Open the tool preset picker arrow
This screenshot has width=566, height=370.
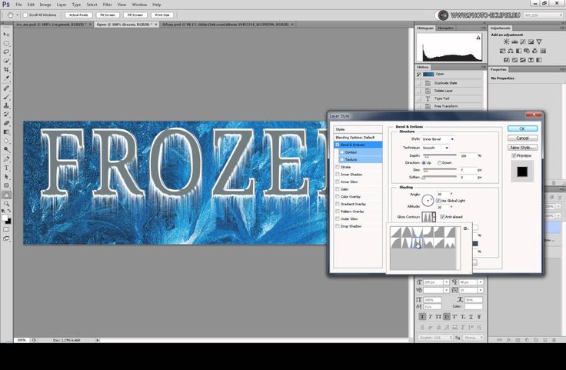coord(17,15)
